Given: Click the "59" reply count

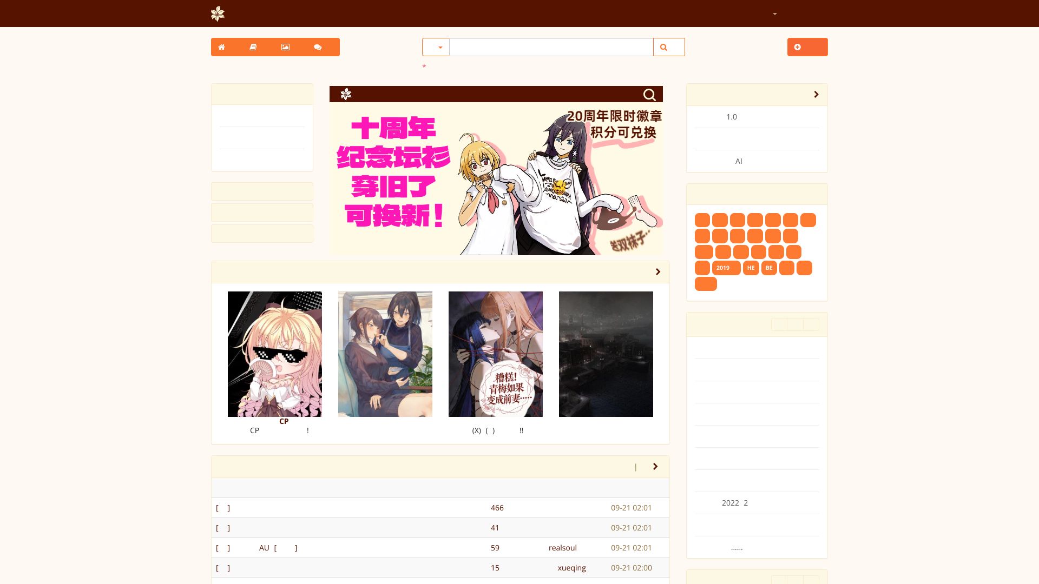Looking at the screenshot, I should 495,548.
